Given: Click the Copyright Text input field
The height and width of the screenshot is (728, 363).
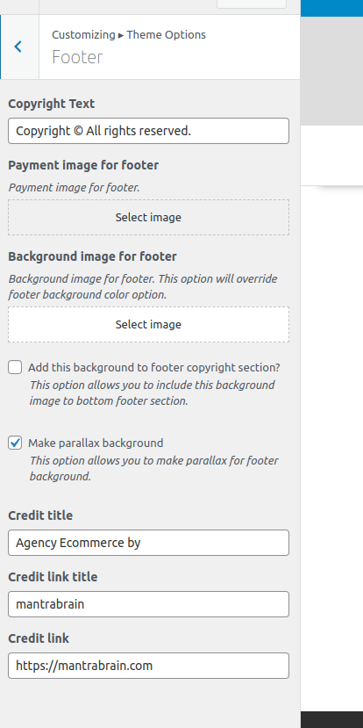Looking at the screenshot, I should tap(148, 131).
